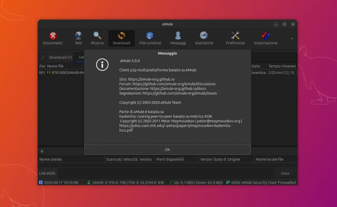Click the up/down speed icon in status bar
337x207 pixels.
pos(170,183)
